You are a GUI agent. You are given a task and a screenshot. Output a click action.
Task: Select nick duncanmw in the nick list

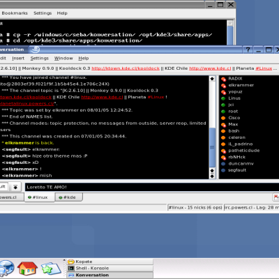(241, 164)
